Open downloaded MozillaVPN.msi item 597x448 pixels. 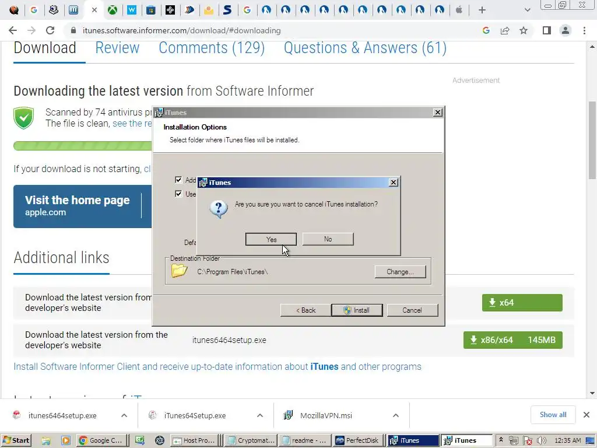[x=326, y=415]
